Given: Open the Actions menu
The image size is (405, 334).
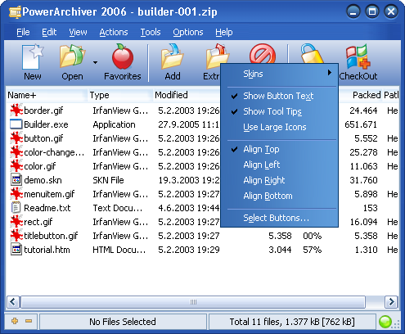Looking at the screenshot, I should (114, 32).
